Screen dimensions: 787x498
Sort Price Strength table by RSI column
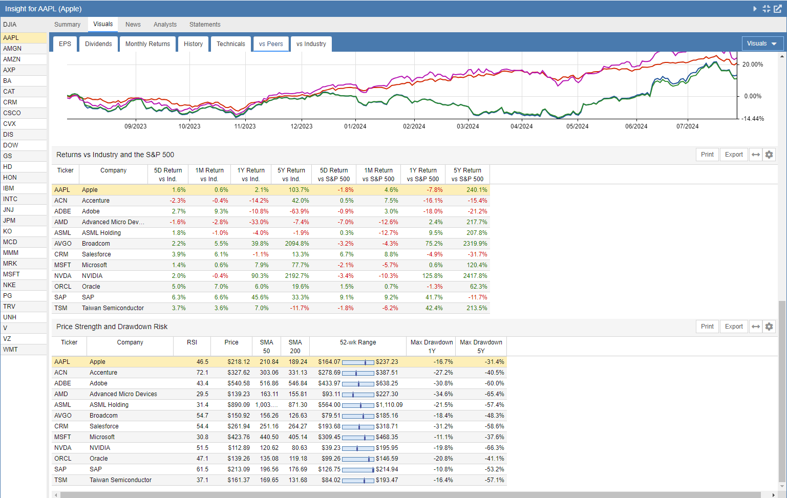pos(192,347)
